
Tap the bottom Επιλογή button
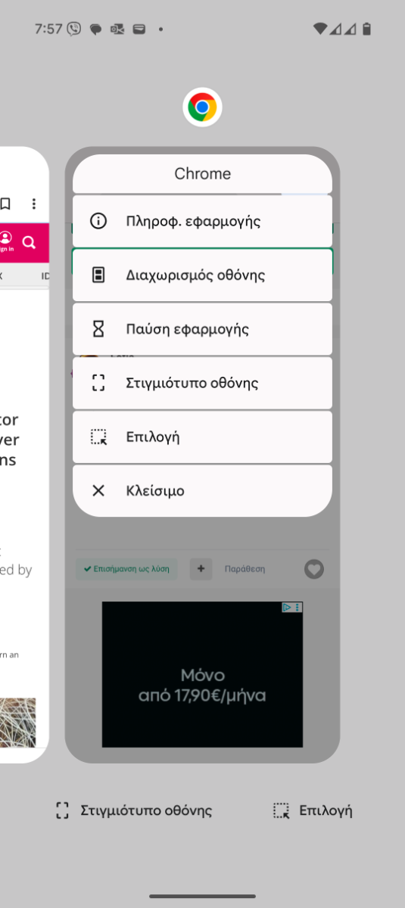click(x=313, y=810)
